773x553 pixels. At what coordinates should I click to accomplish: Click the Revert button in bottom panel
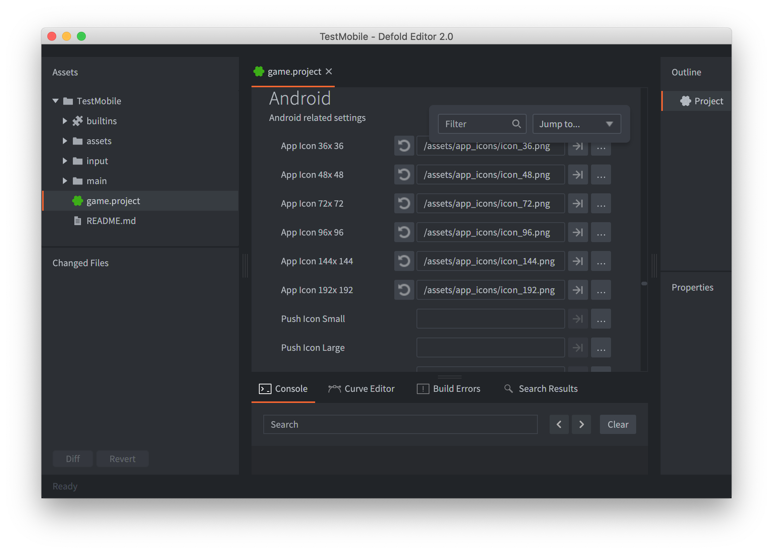pyautogui.click(x=122, y=458)
